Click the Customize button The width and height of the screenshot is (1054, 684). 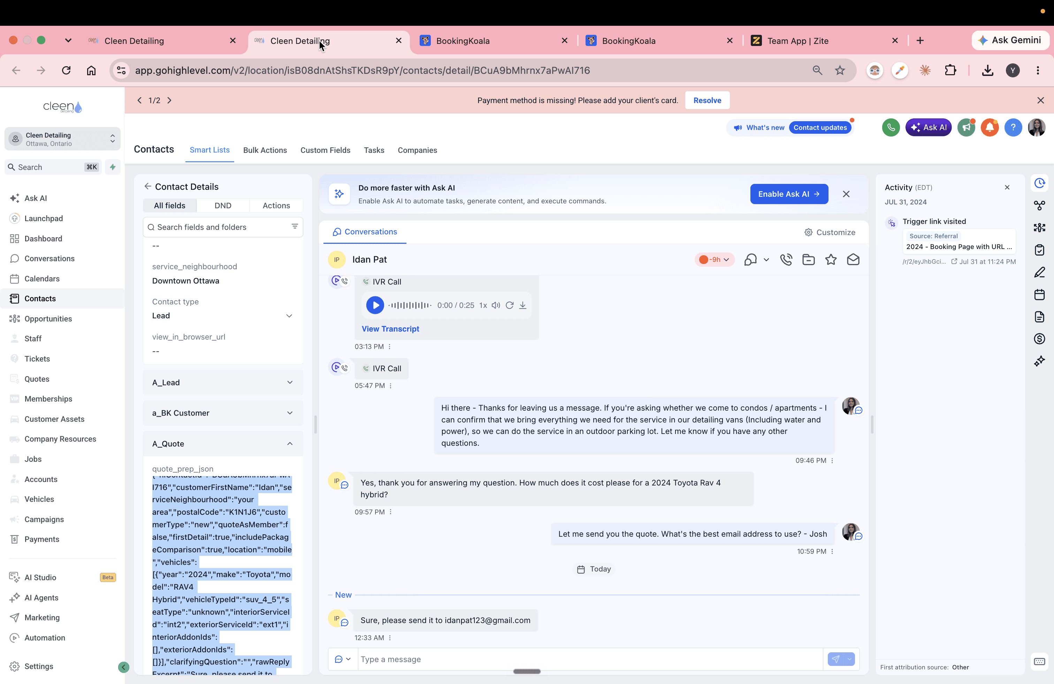830,232
